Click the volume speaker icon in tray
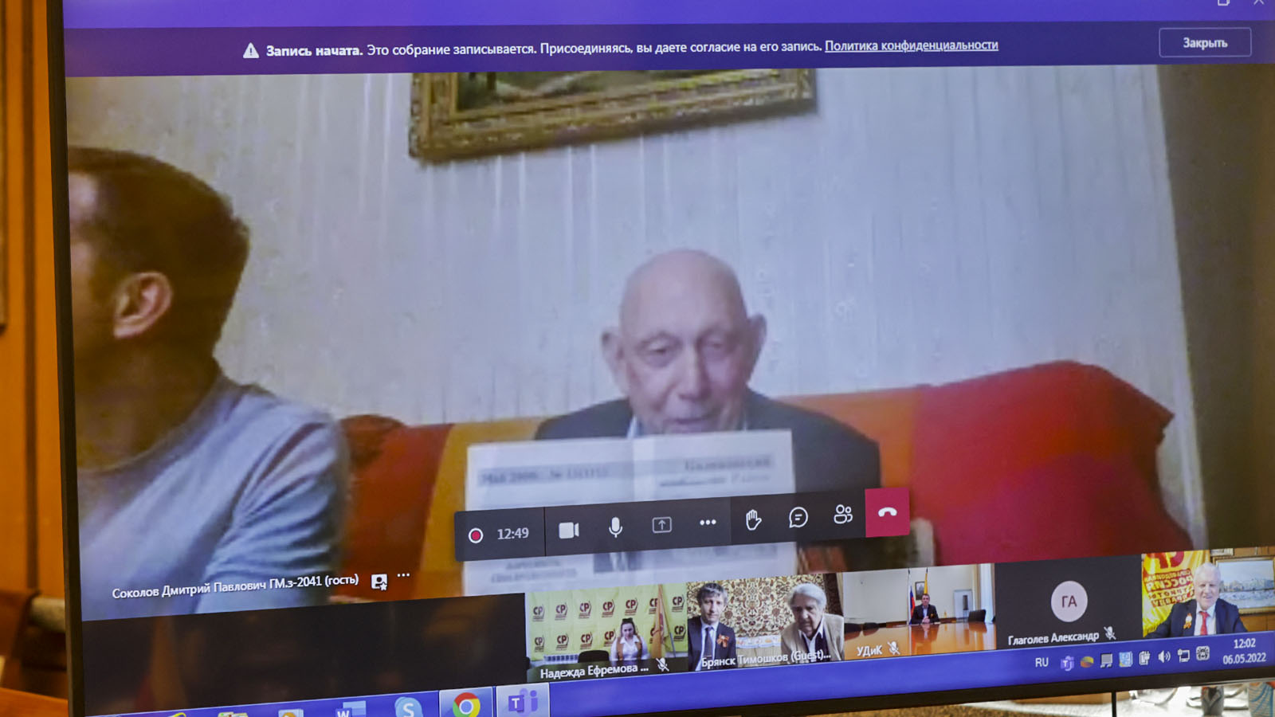Image resolution: width=1275 pixels, height=717 pixels. (x=1164, y=657)
